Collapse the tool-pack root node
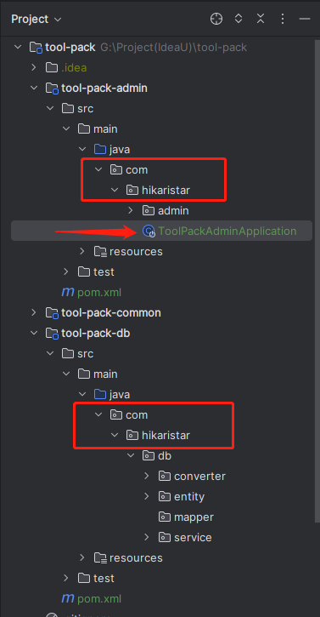 pyautogui.click(x=18, y=47)
